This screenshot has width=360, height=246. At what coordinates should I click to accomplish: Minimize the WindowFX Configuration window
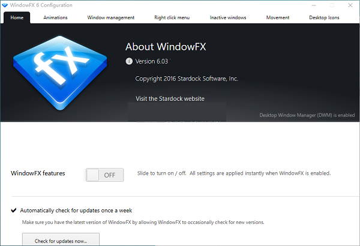pyautogui.click(x=314, y=5)
